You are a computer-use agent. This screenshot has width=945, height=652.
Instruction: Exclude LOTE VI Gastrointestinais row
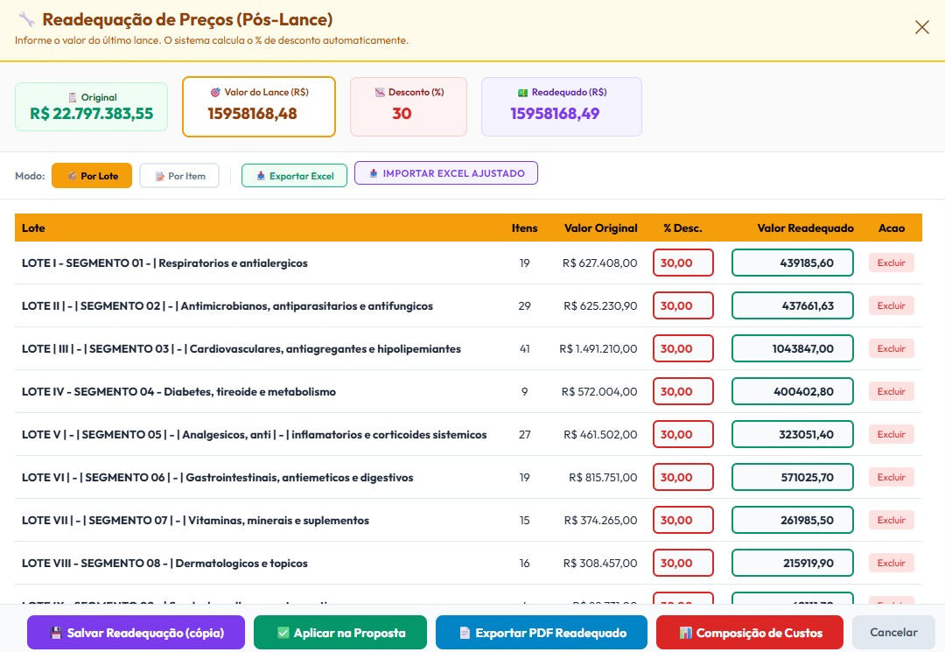[x=892, y=477]
